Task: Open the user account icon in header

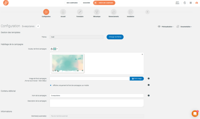Action: coord(197,3)
